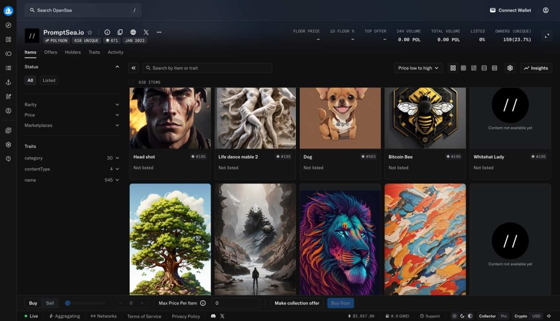560x321 pixels.
Task: Check the select-all checkbox beside 638 items
Action: pyautogui.click(x=131, y=82)
